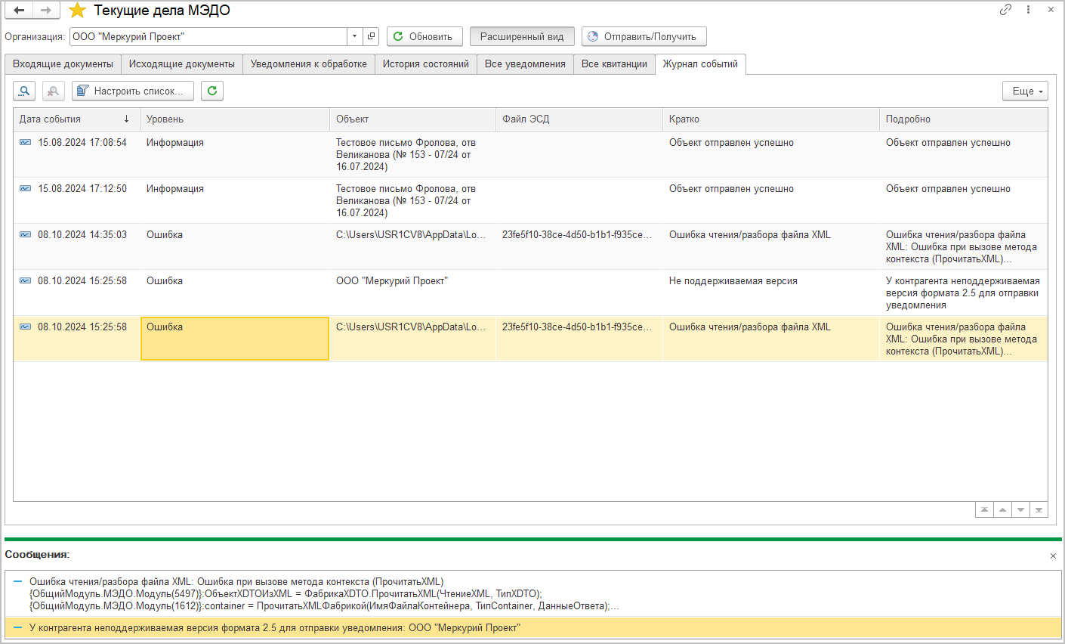Select the Не поддерживаемая версия error row

[733, 281]
